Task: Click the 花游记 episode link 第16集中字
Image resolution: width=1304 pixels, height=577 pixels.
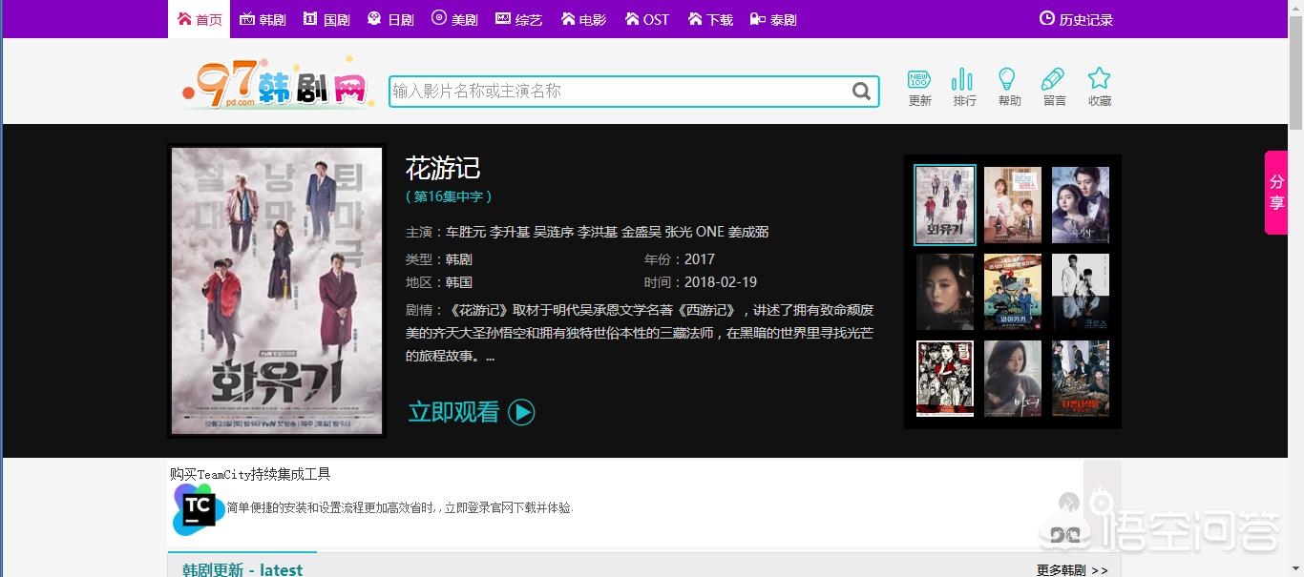Action: tap(447, 196)
